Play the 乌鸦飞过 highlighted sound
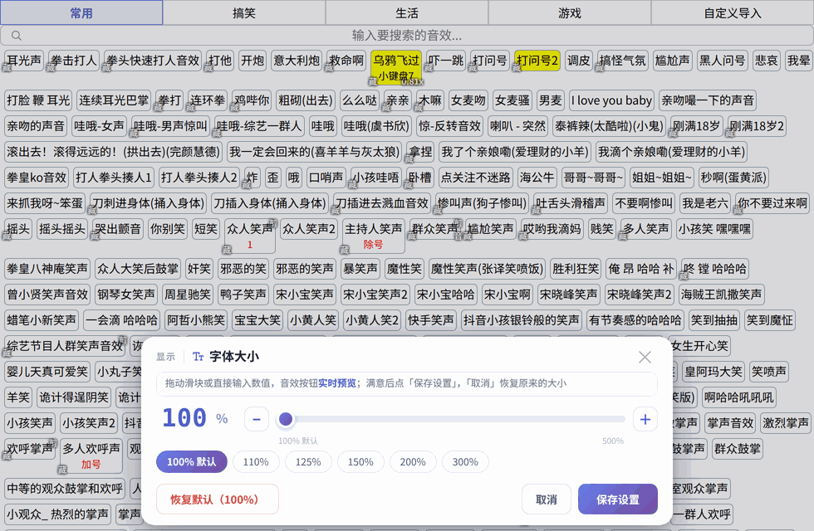The width and height of the screenshot is (814, 531). tap(396, 67)
